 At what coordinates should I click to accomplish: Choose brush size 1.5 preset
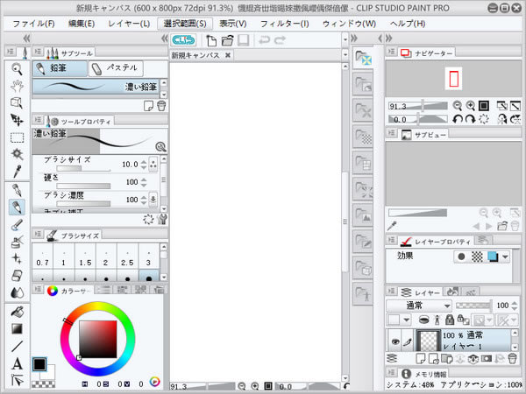click(85, 257)
